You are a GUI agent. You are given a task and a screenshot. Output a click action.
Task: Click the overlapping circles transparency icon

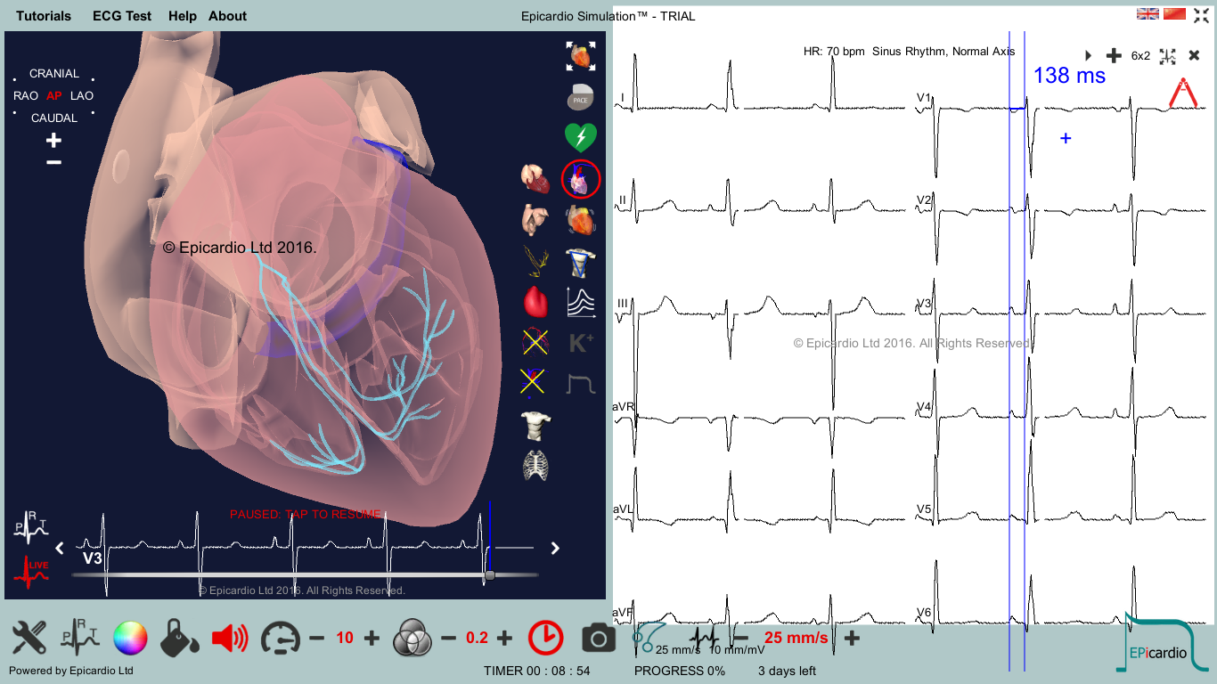(412, 638)
